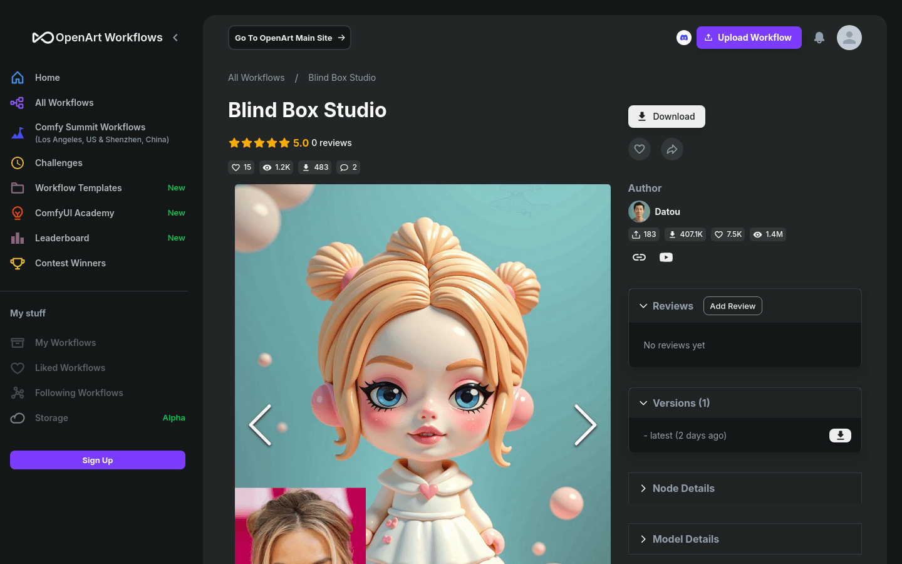The width and height of the screenshot is (902, 564).
Task: Click the five-star rating display
Action: tap(259, 143)
